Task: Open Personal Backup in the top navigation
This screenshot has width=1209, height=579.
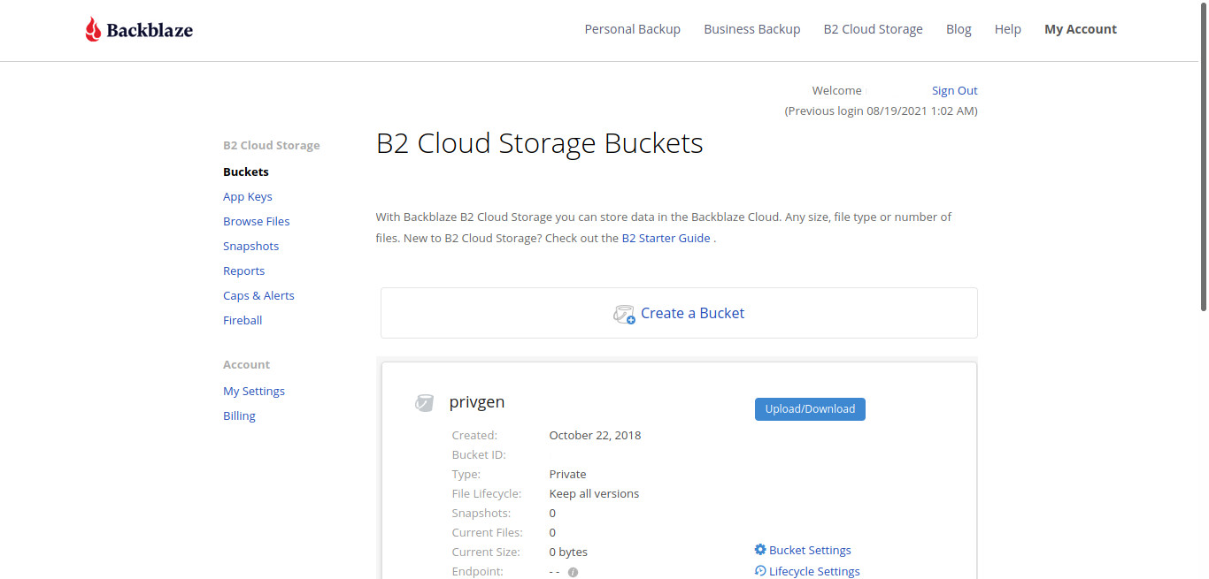Action: tap(632, 29)
